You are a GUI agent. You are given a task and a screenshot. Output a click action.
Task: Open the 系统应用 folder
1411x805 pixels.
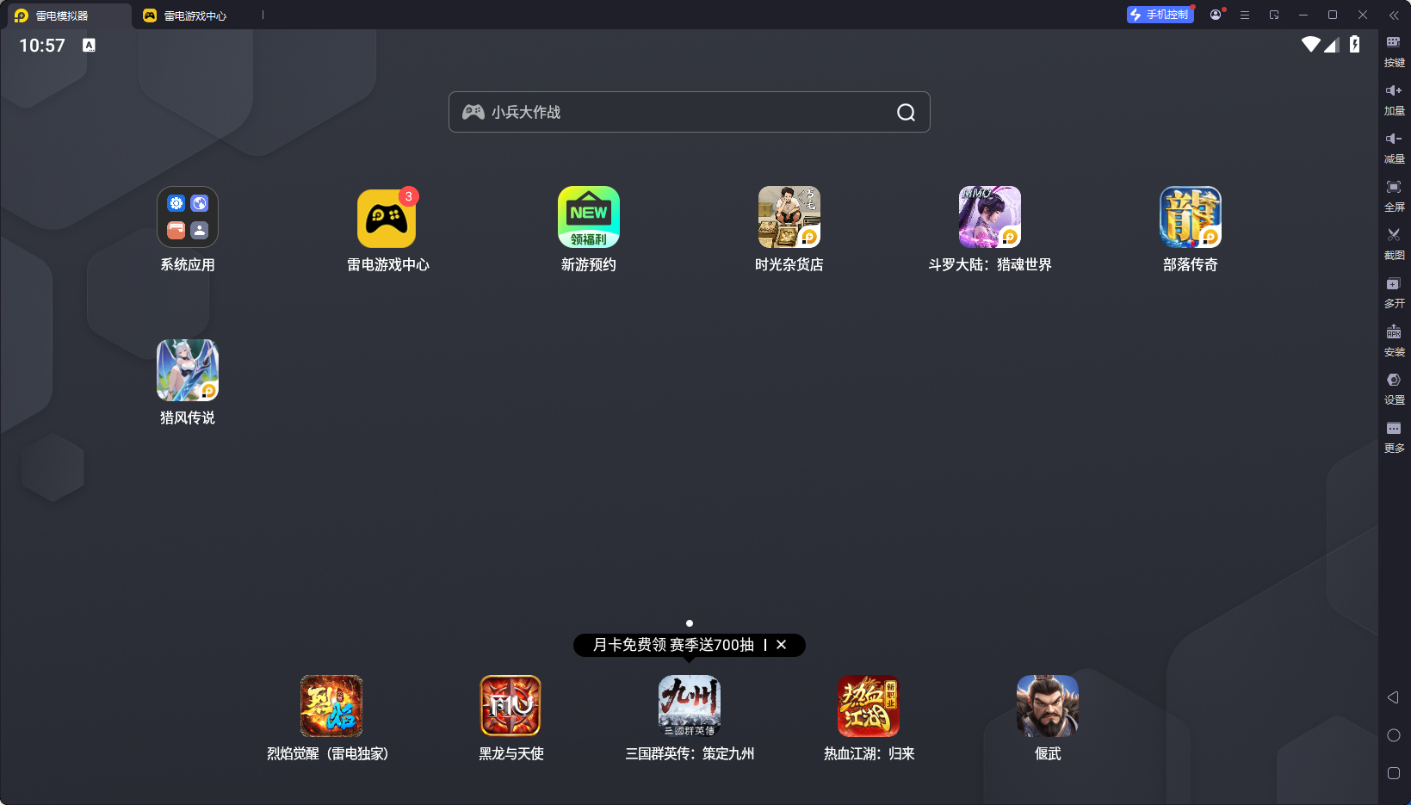click(188, 217)
